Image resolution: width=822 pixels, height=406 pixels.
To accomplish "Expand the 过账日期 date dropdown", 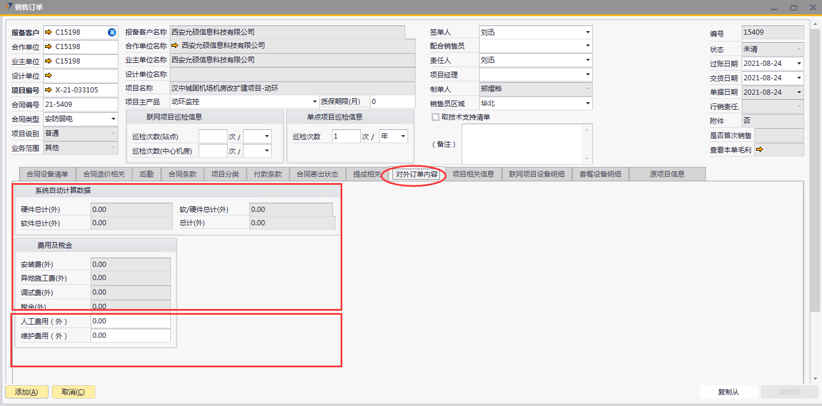I will click(799, 64).
